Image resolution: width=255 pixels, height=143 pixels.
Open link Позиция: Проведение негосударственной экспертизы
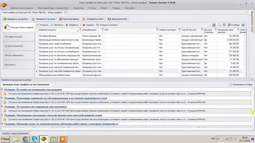(x=53, y=115)
